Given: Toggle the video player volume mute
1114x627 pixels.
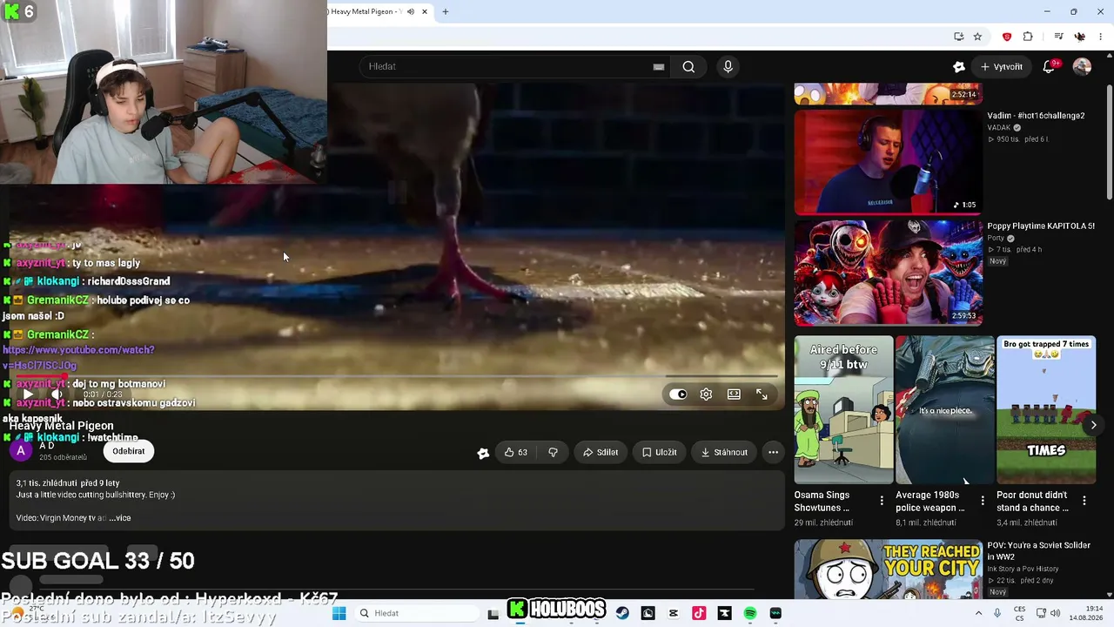Looking at the screenshot, I should [x=57, y=394].
